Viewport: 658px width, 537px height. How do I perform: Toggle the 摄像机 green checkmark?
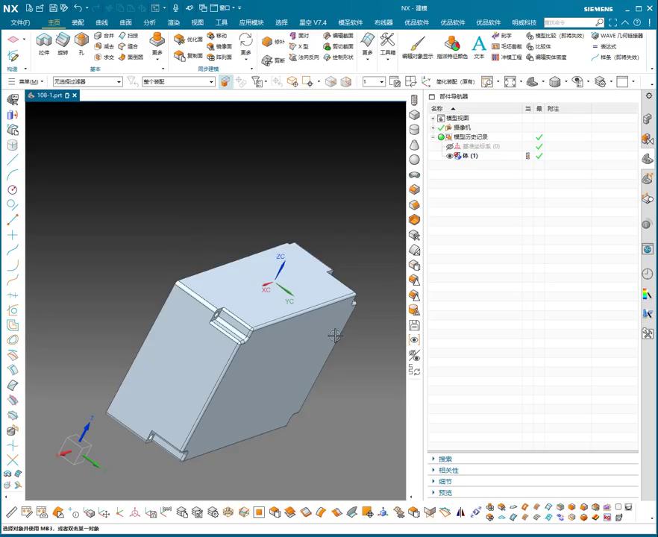tap(441, 128)
